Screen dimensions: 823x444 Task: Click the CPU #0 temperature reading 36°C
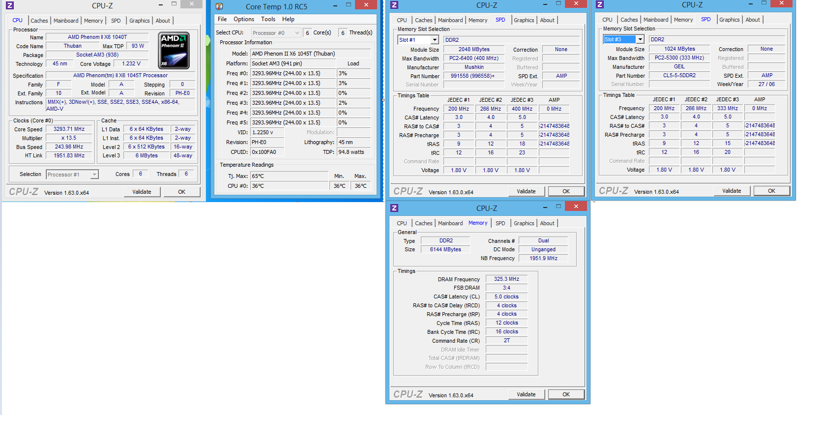pyautogui.click(x=289, y=186)
